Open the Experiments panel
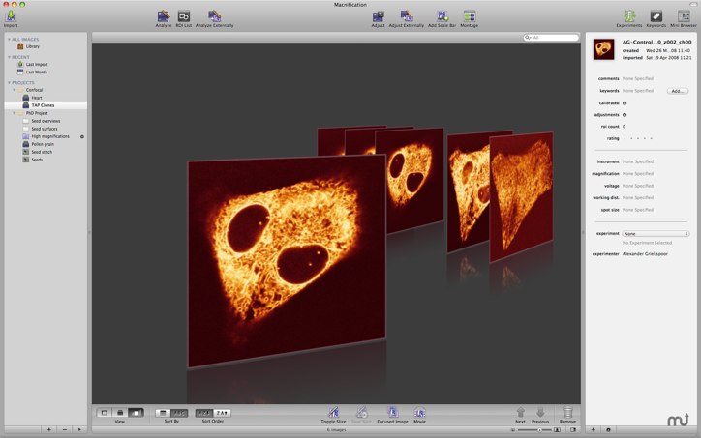This screenshot has height=438, width=701. point(629,16)
